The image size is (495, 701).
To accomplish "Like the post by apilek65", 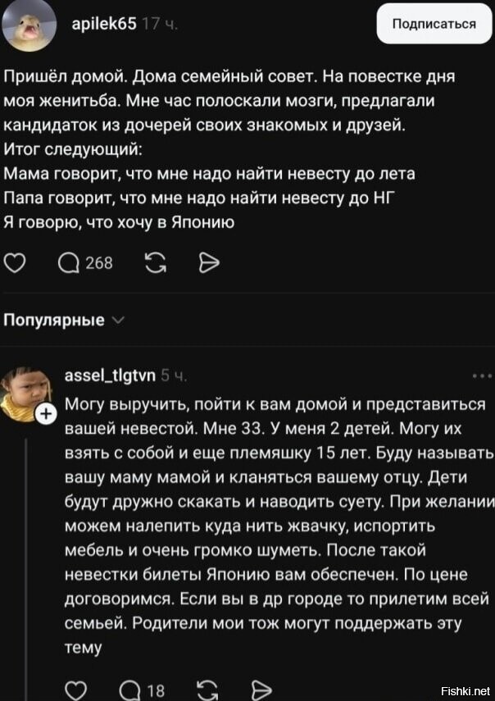I will tap(15, 262).
